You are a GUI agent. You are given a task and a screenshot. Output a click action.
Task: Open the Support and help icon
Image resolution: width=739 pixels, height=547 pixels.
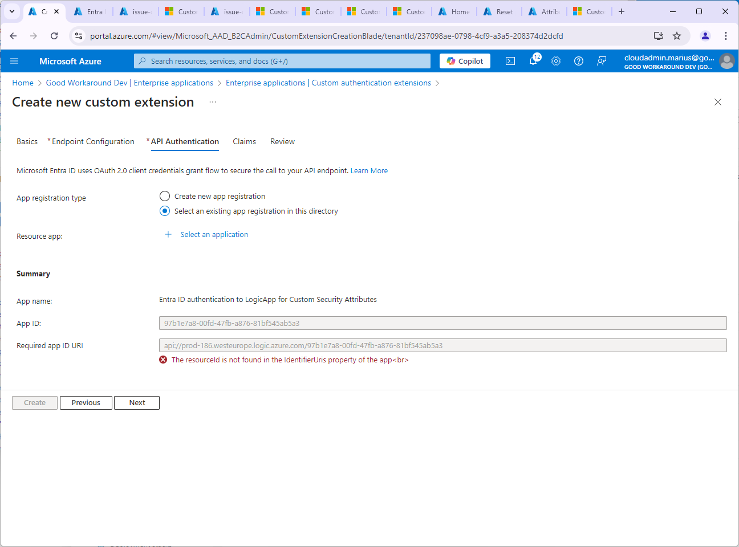[579, 61]
